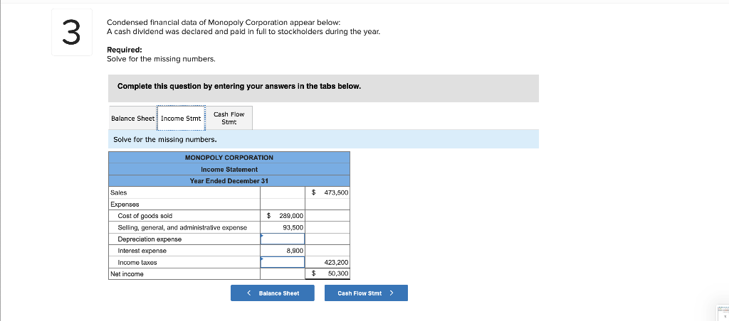
Task: Click the Selling, general, and administrative expense label
Action: [182, 227]
